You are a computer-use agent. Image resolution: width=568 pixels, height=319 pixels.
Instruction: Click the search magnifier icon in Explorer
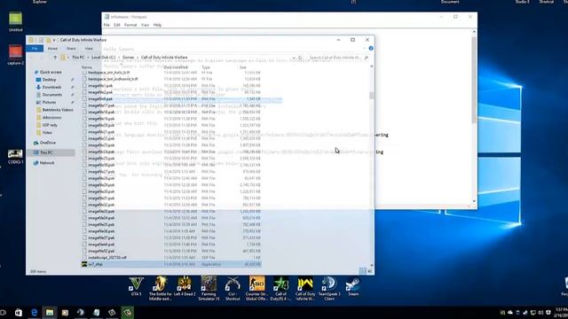[367, 58]
